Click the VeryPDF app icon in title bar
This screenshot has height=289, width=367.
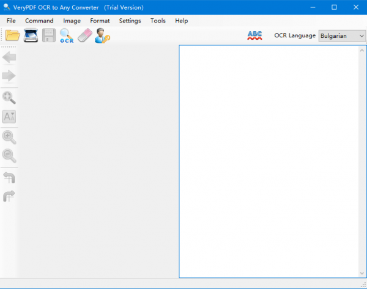click(7, 7)
